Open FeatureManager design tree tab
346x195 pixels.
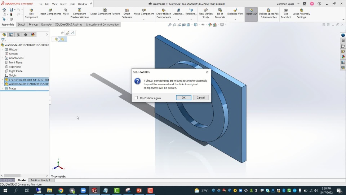(4, 35)
